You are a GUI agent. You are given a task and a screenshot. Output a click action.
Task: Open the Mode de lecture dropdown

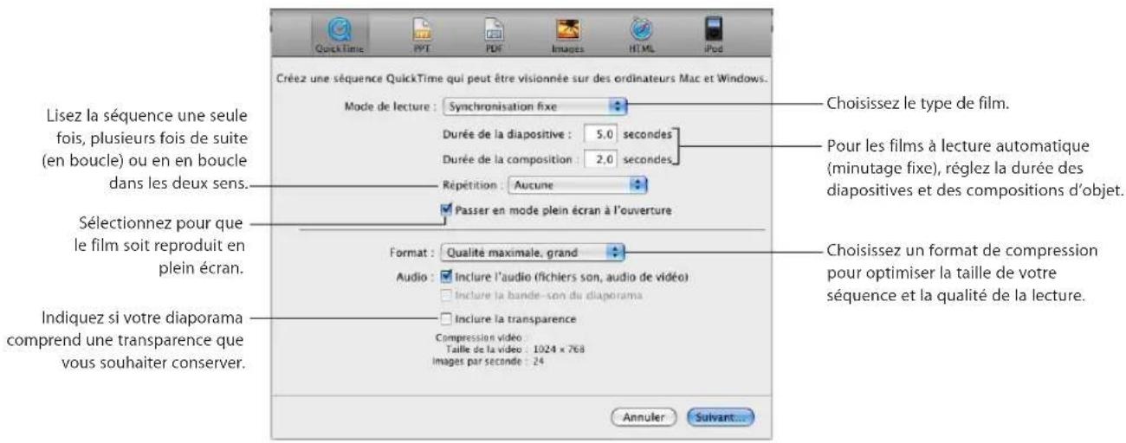pyautogui.click(x=534, y=107)
